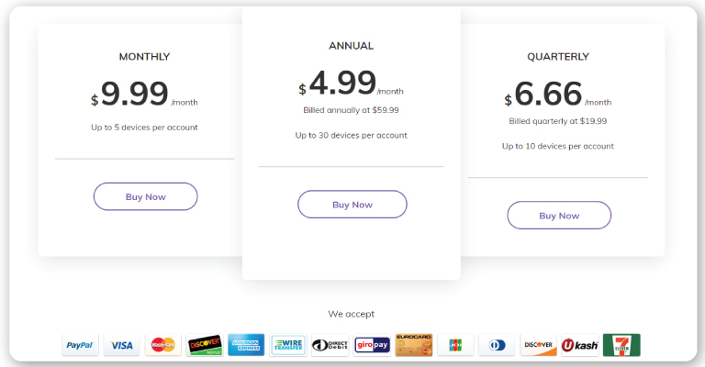The width and height of the screenshot is (705, 367).
Task: Click the orange-cornered Discover logo
Action: pyautogui.click(x=538, y=345)
